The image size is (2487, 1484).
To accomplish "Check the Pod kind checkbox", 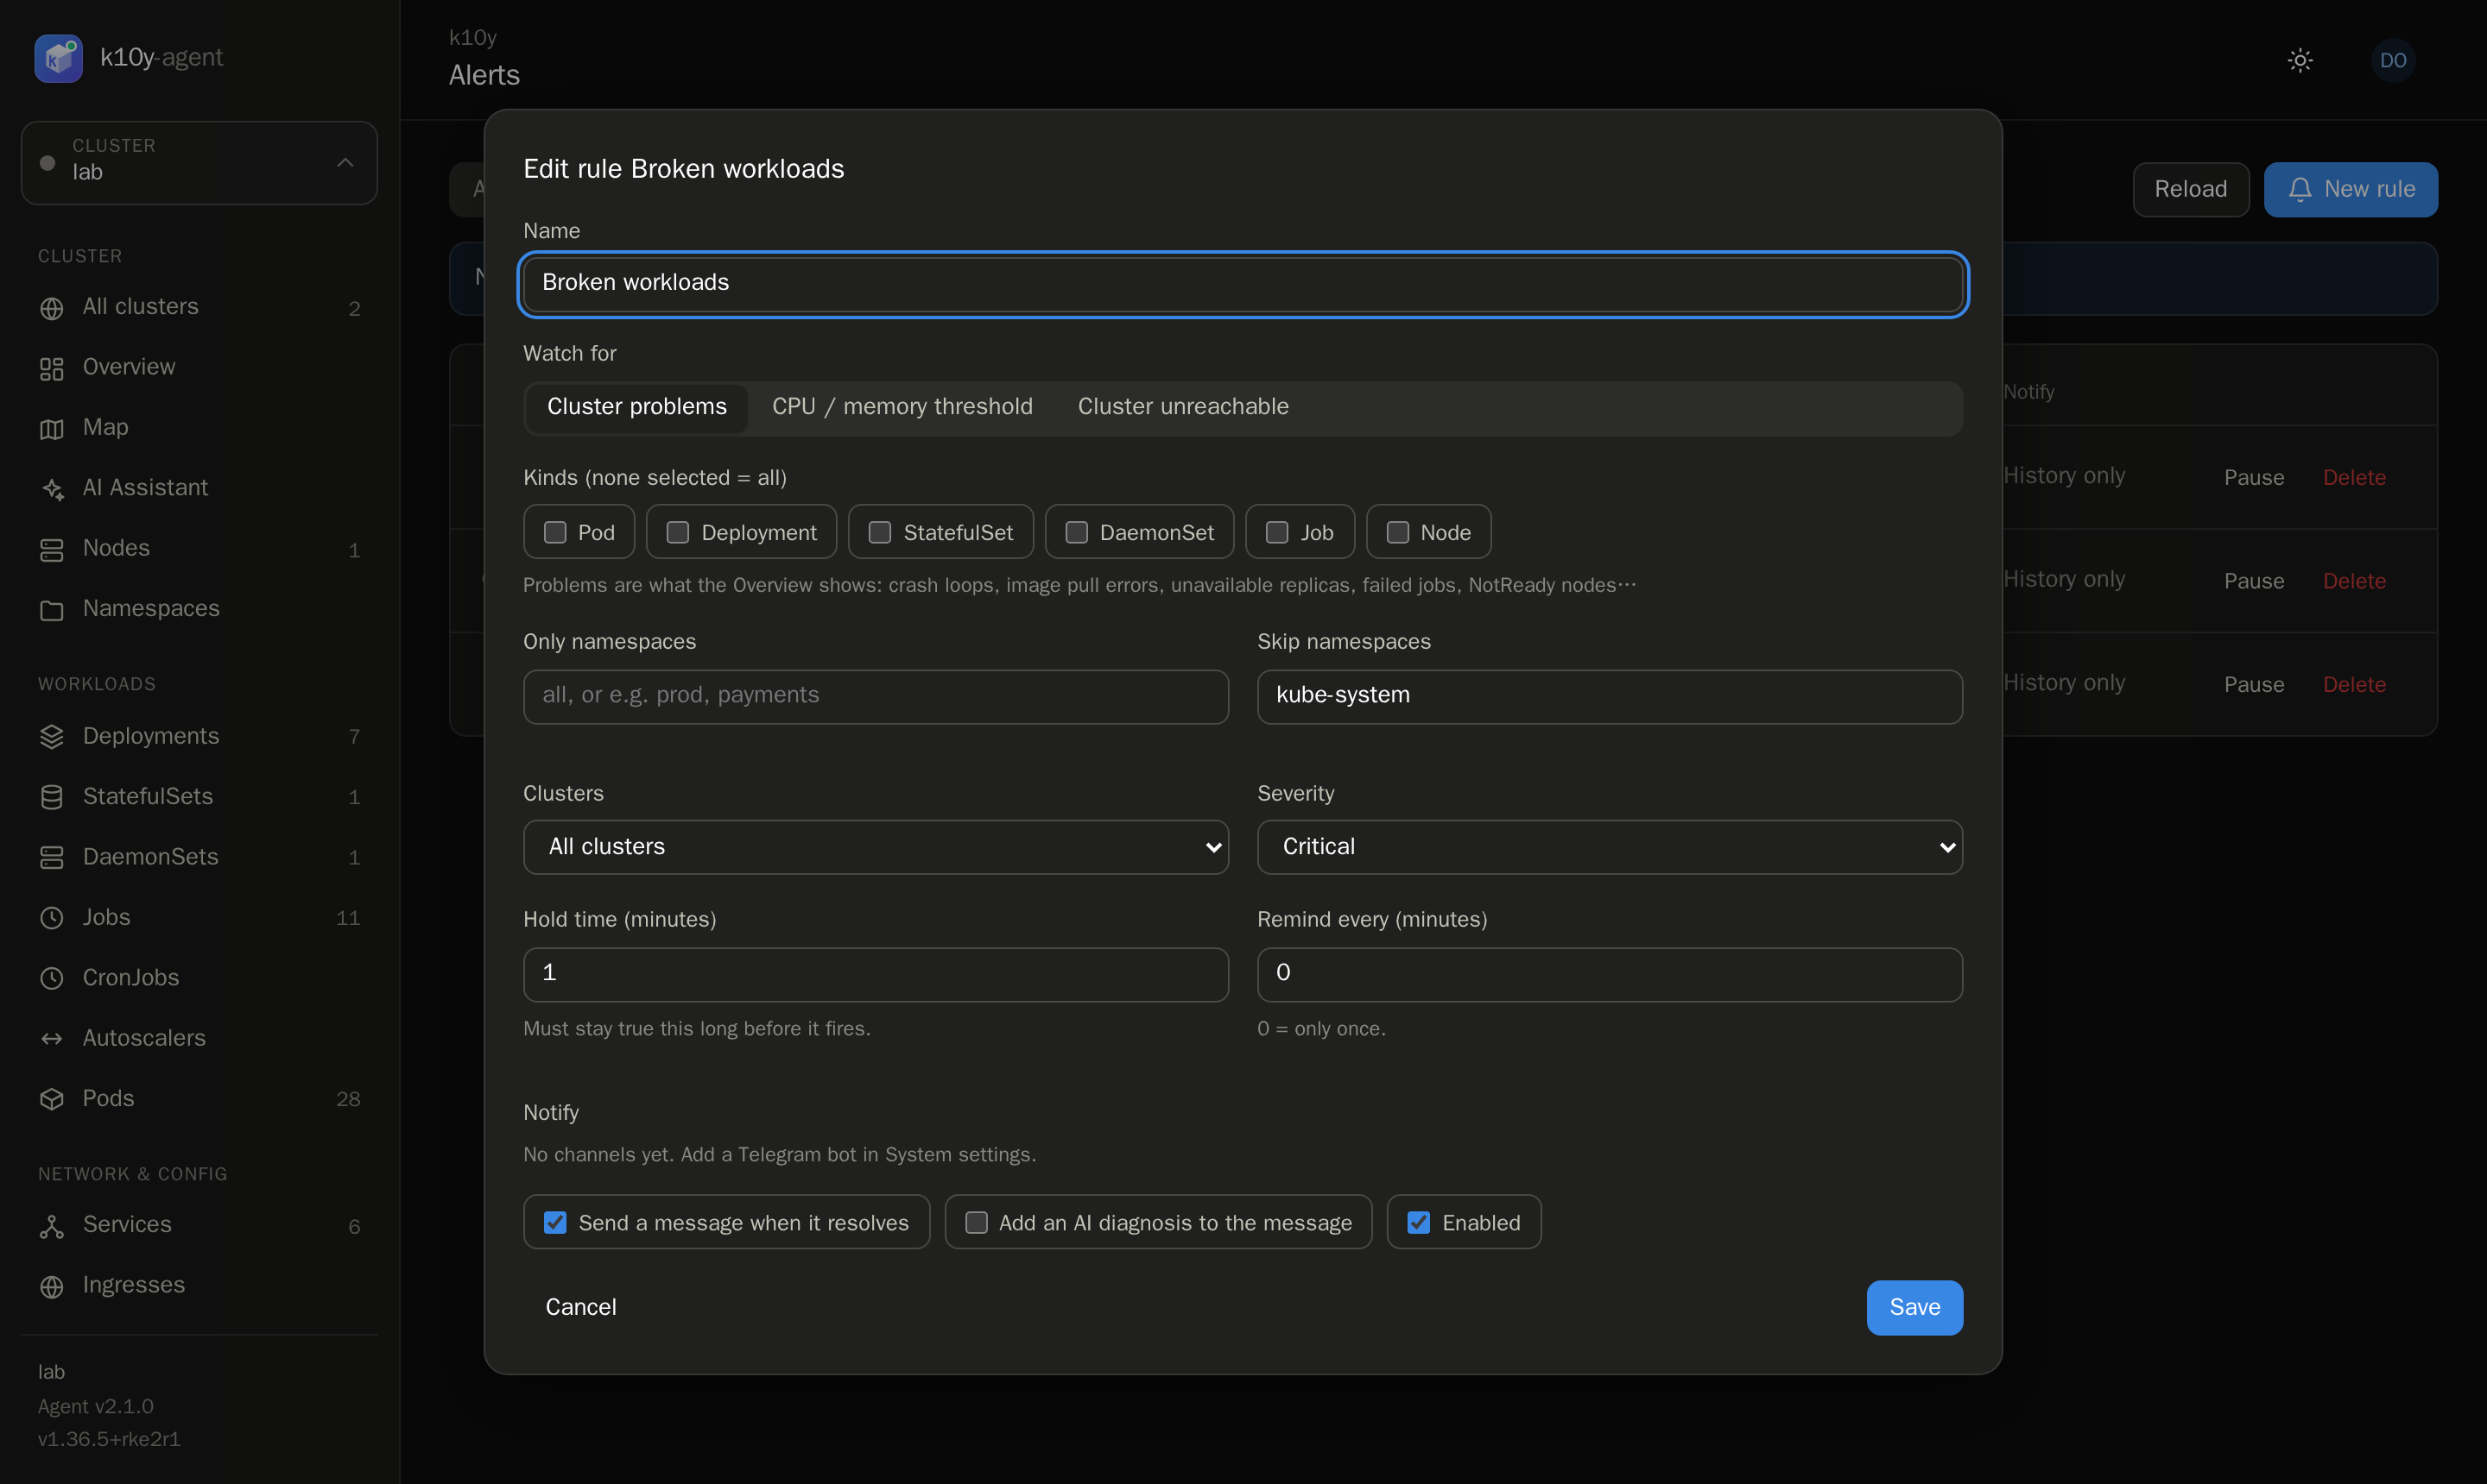I will point(554,532).
